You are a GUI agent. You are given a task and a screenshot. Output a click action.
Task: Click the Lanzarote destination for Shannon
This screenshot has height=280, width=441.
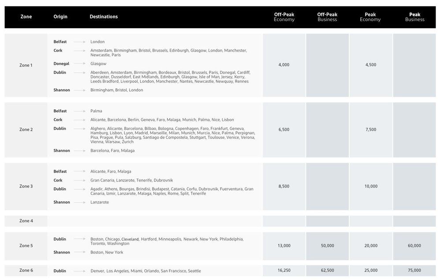pyautogui.click(x=100, y=203)
